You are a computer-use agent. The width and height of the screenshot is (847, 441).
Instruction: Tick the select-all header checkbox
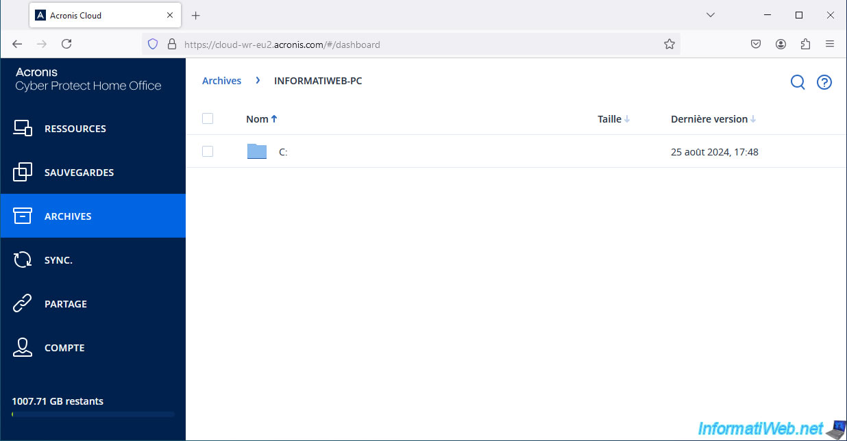click(x=208, y=118)
